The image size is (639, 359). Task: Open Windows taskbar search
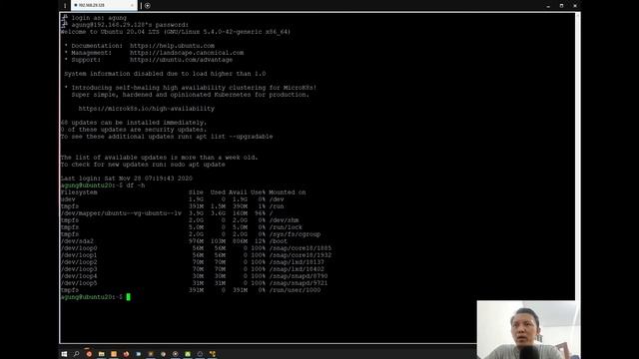coord(76,354)
